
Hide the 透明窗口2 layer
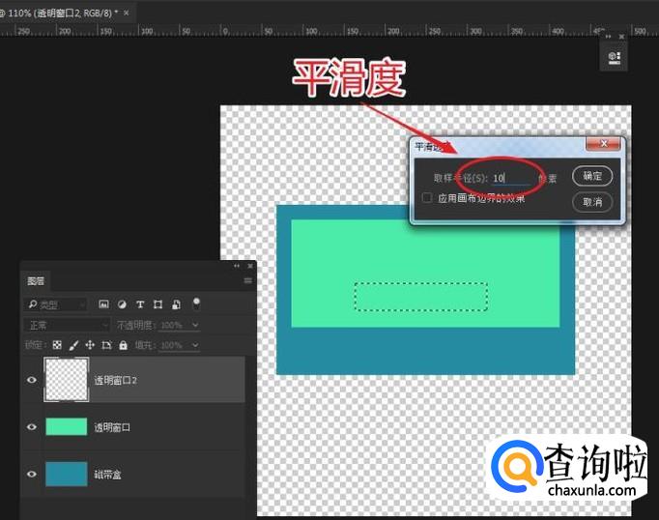[x=32, y=380]
